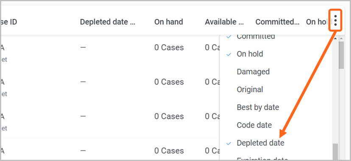Sort by the On hand column header
This screenshot has height=161, width=351.
click(x=169, y=22)
